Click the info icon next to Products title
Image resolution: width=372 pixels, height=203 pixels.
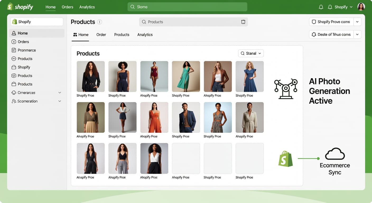100,22
